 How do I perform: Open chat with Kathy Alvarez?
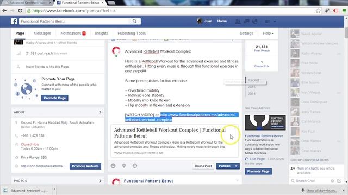coord(315,53)
